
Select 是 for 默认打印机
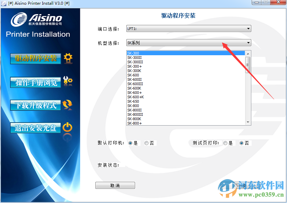point(130,143)
